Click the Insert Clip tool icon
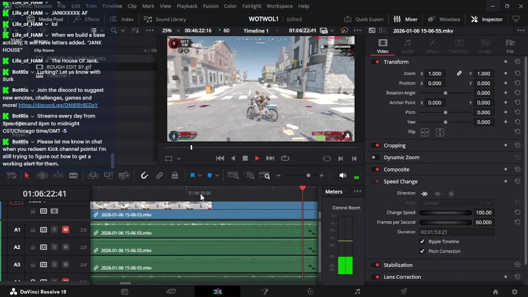This screenshot has width=528, height=297. [93, 176]
